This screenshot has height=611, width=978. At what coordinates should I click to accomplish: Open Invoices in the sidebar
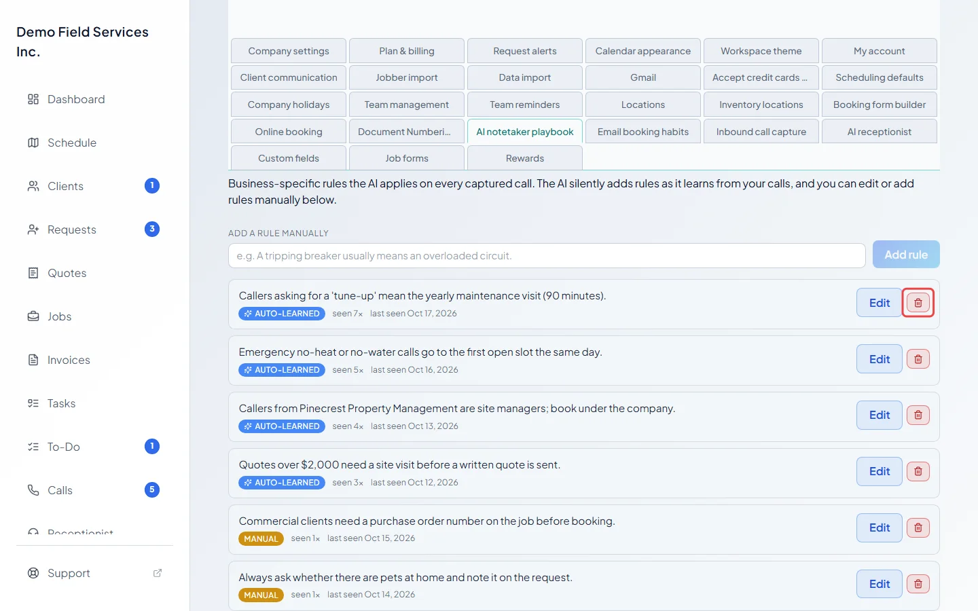(x=94, y=360)
